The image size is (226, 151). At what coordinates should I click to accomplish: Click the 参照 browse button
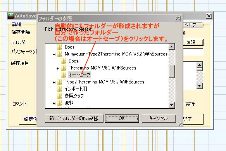pos(193,42)
